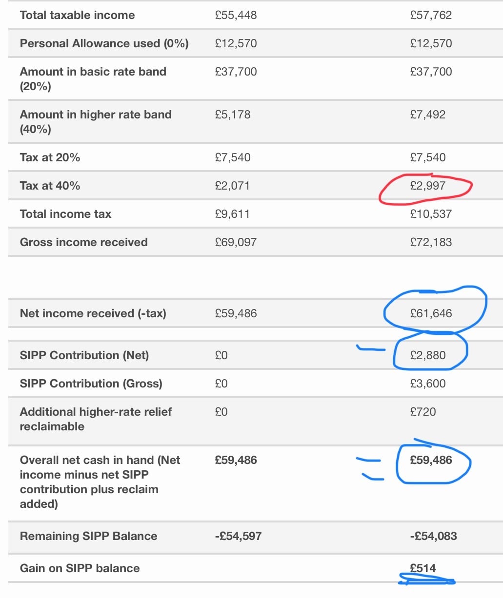Viewport: 503px width, 598px height.
Task: Select "Personal Allowance used (0%)" label
Action: click(104, 43)
